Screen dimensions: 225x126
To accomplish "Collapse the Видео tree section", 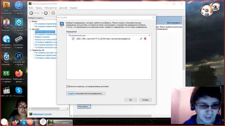I will pos(31,21).
